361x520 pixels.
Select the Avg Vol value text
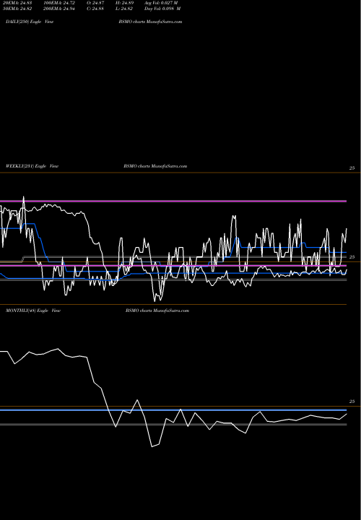tap(161, 3)
